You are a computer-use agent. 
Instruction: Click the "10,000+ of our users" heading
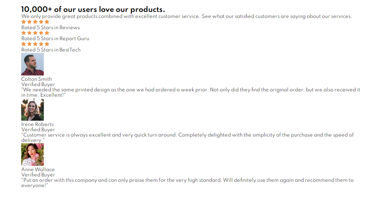point(93,9)
